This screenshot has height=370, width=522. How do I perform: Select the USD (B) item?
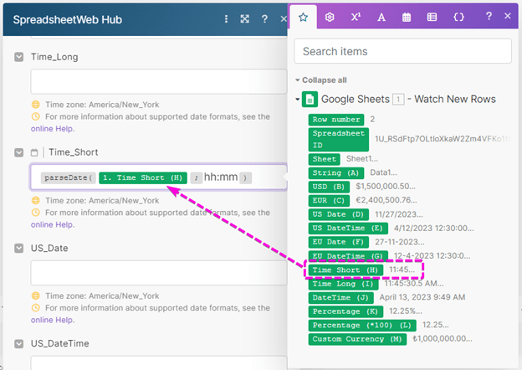[329, 187]
